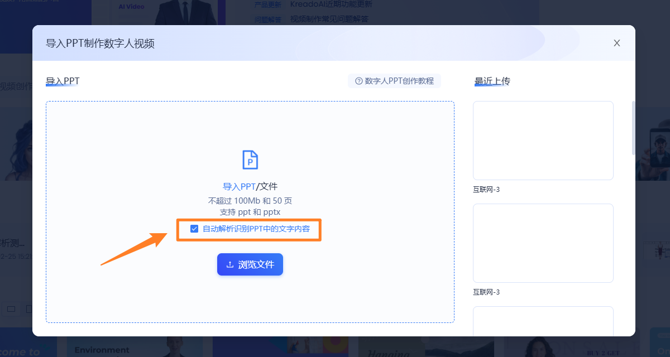Select the second recent upload thumbnail
670x357 pixels.
(543, 243)
